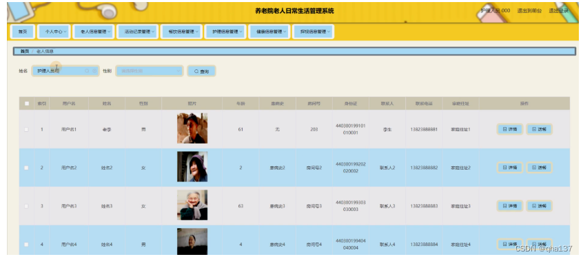Focus the 姓名 search input field

pyautogui.click(x=65, y=71)
